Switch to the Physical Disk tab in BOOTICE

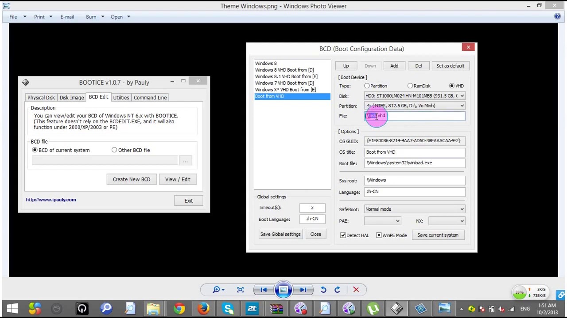pyautogui.click(x=41, y=98)
